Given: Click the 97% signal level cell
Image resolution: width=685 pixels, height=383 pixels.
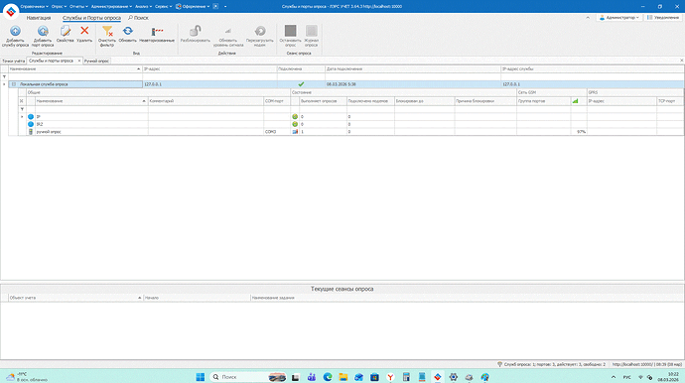Looking at the screenshot, I should click(579, 132).
